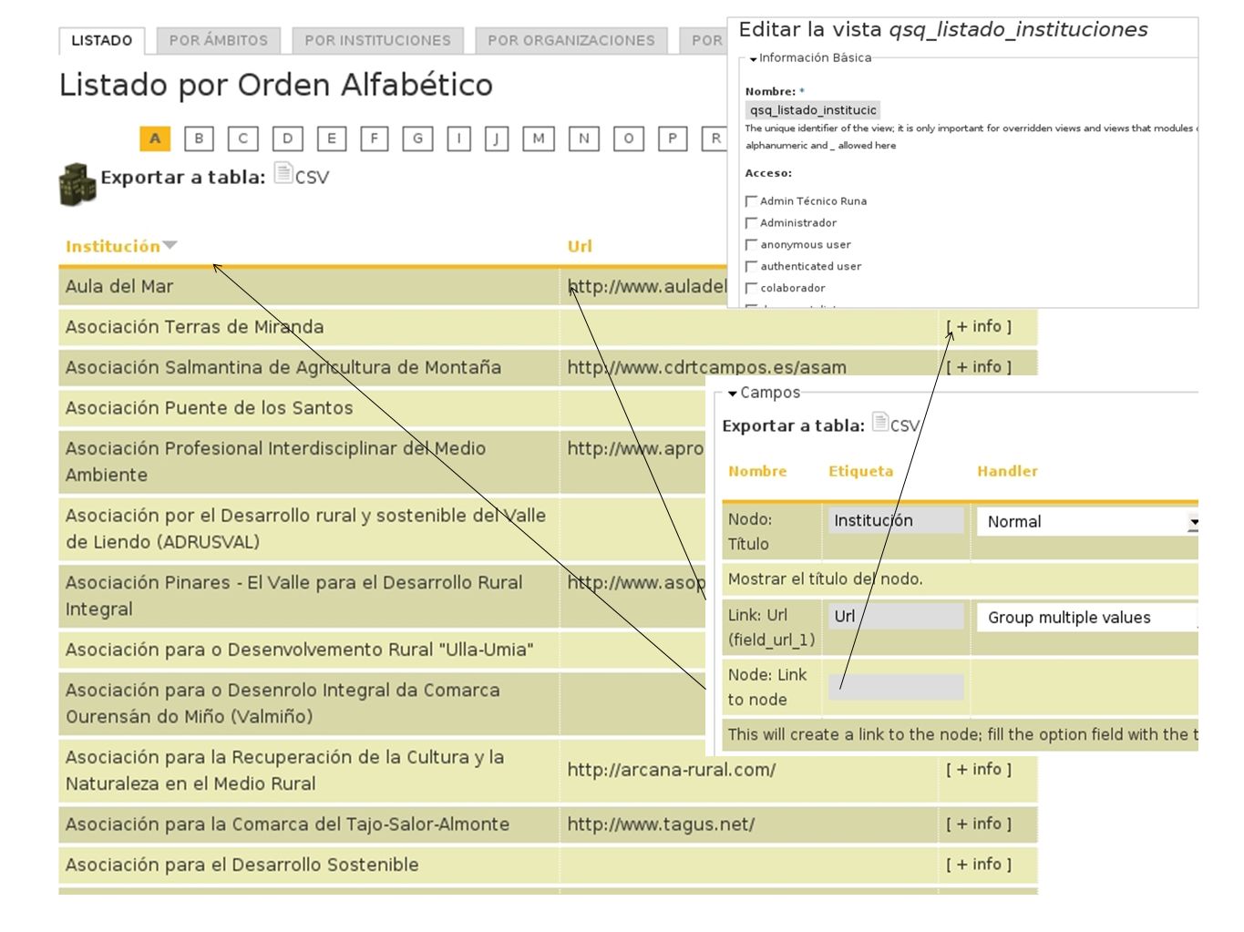Check anonymous user access

click(x=752, y=245)
